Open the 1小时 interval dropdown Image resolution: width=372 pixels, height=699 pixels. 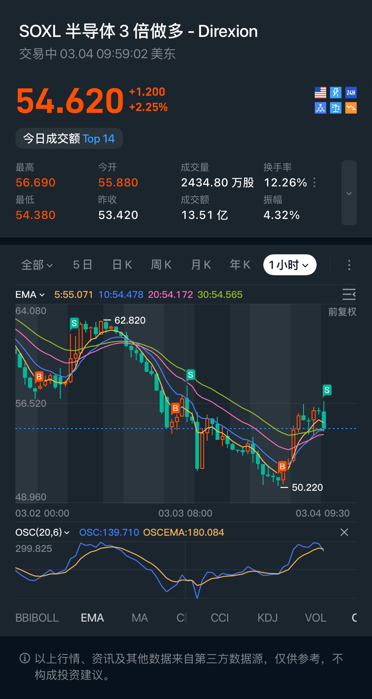pyautogui.click(x=290, y=265)
